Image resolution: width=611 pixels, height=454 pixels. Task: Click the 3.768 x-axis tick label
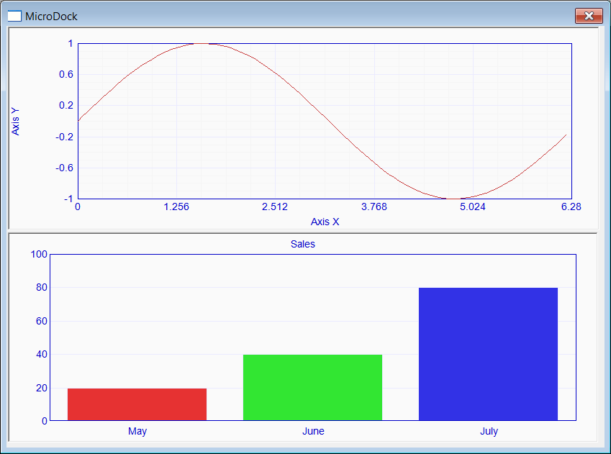point(374,206)
